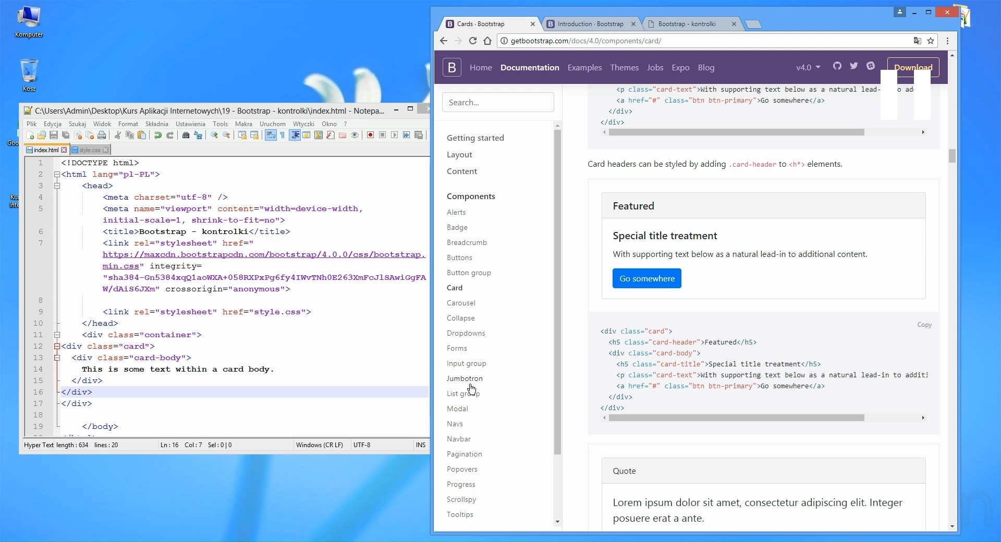Toggle the document map/preview eye icon
This screenshot has width=1001, height=542.
click(x=355, y=135)
